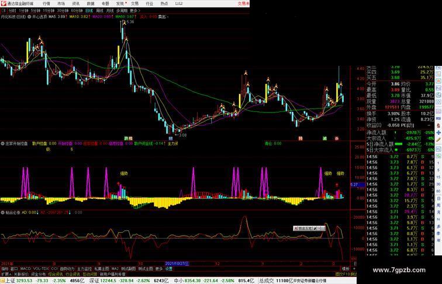
Task: Select the 周线 weekly period tab
Action: (99, 10)
